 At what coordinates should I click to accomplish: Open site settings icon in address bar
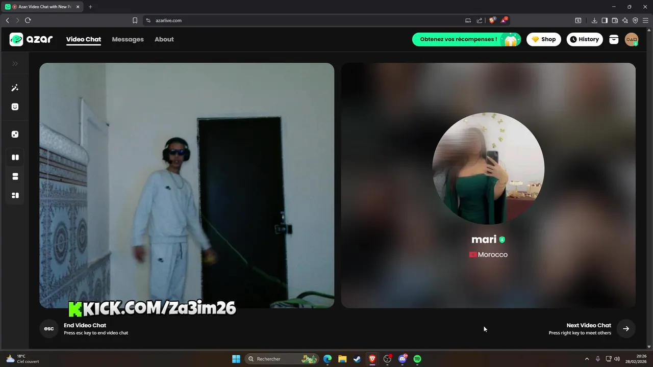point(148,20)
